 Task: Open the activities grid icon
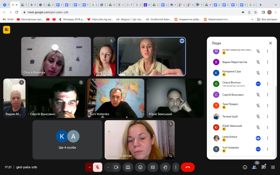click(x=273, y=167)
